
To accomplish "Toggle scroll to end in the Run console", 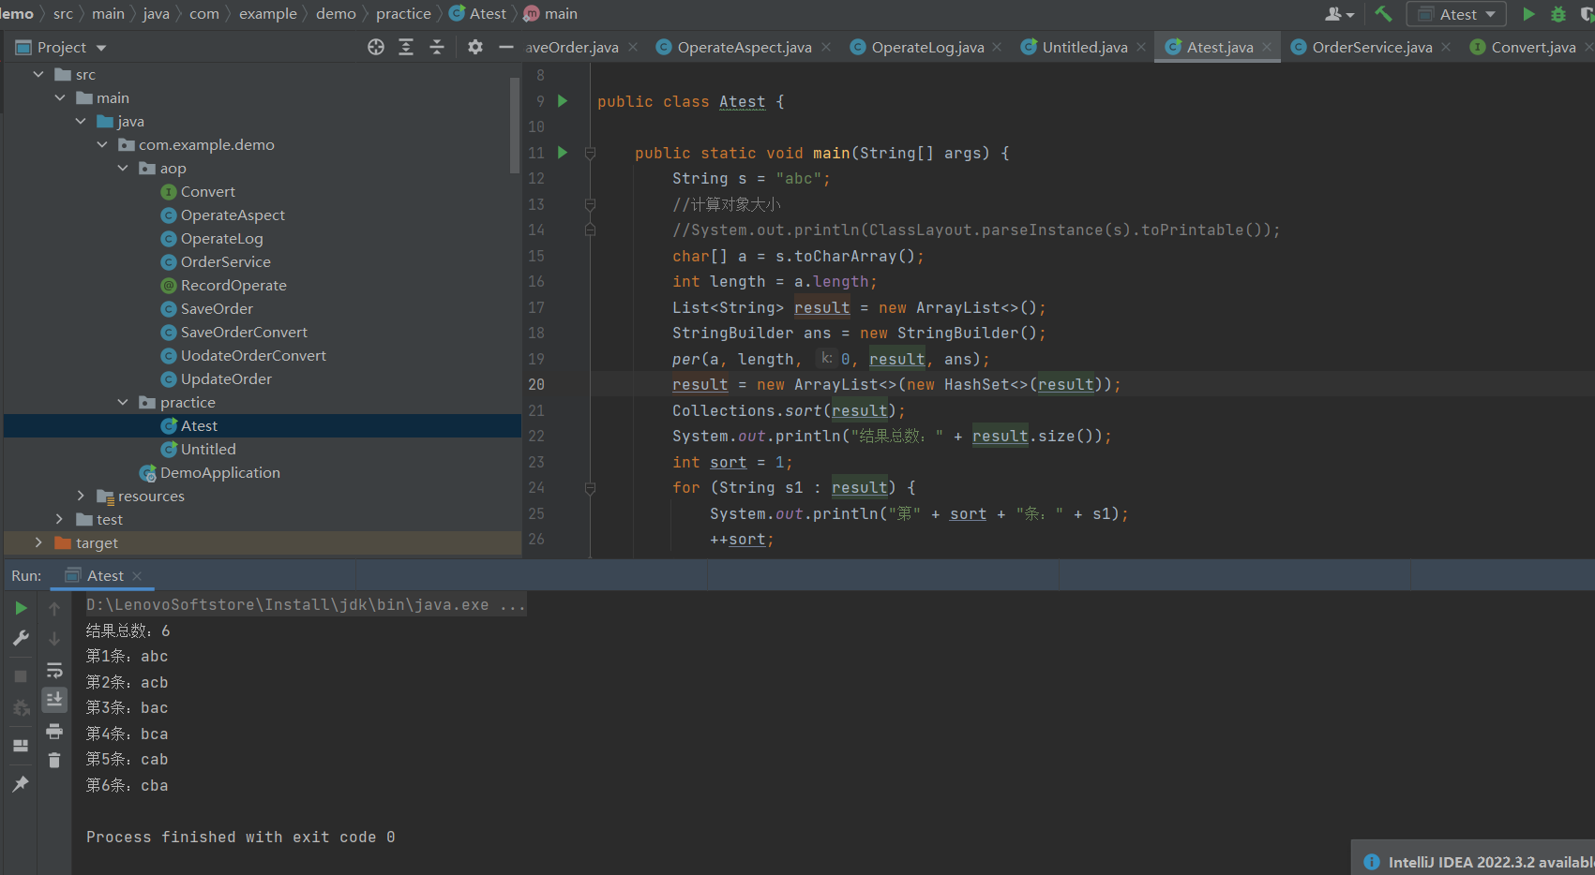I will pos(54,700).
